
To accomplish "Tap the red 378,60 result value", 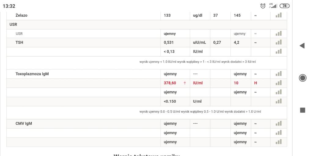I will coord(170,83).
